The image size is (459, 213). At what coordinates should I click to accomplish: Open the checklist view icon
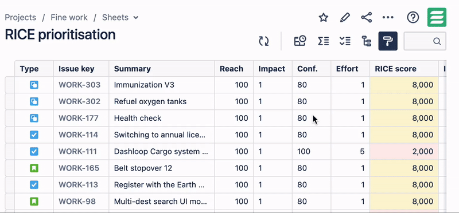[345, 41]
